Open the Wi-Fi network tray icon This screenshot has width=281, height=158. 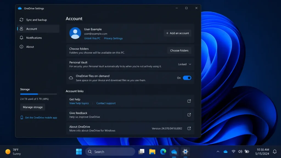(233, 151)
